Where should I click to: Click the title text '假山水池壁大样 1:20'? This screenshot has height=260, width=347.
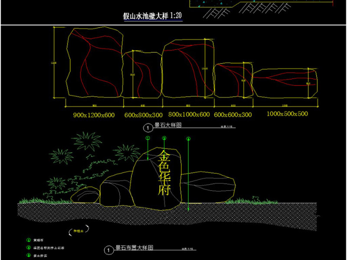(153, 16)
